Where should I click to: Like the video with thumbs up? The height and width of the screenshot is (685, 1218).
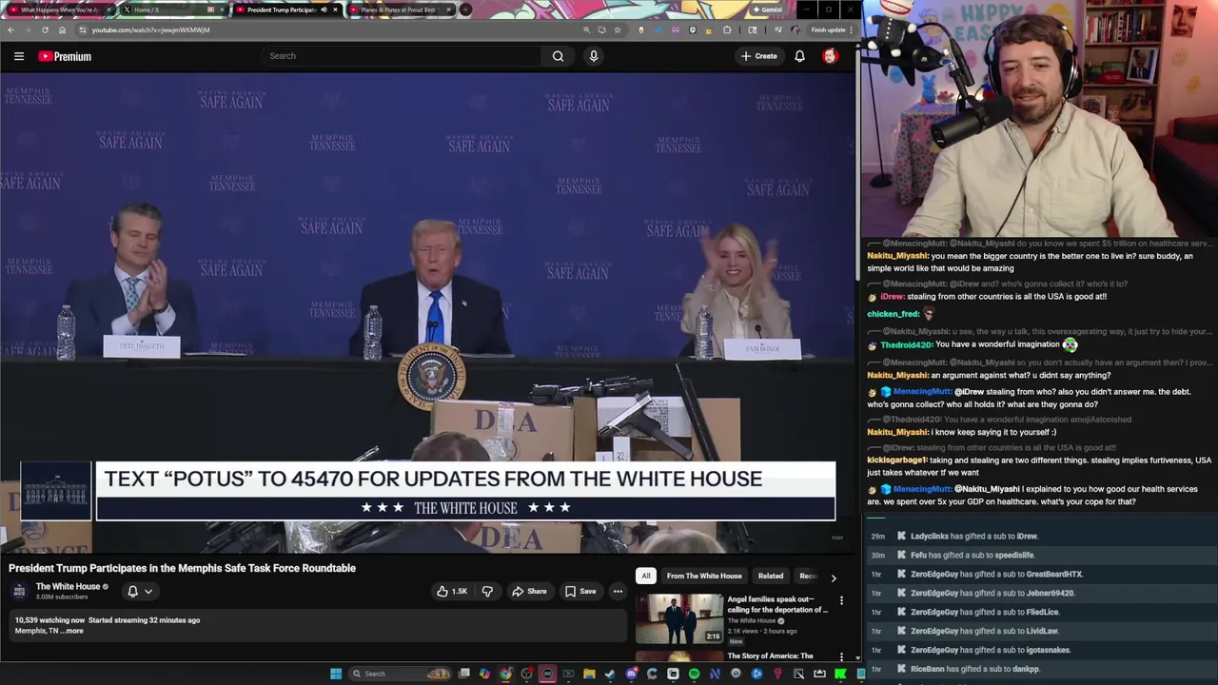pyautogui.click(x=452, y=592)
